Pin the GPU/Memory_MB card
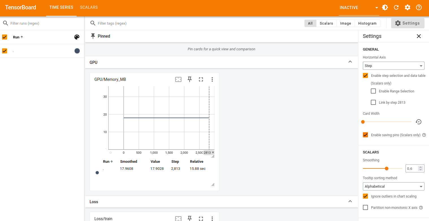 pos(190,79)
